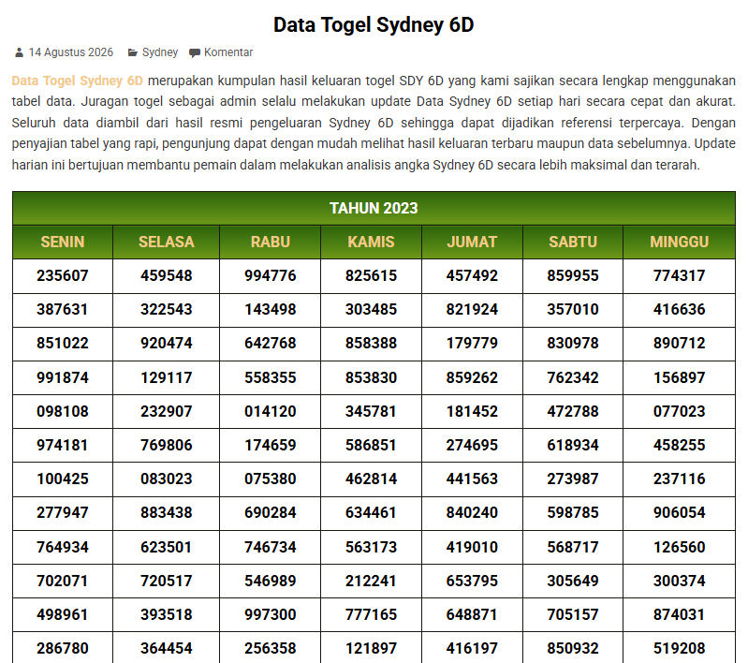Pick table value 920474
Screen dimensions: 748x663
coord(166,344)
